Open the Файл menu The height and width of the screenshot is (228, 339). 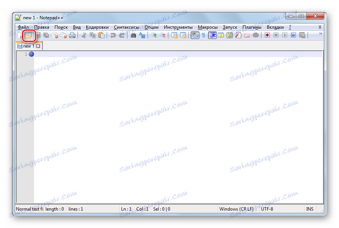(23, 27)
